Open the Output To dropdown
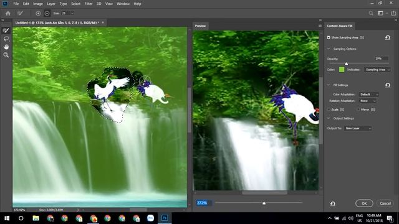399x224 pixels. pos(358,128)
